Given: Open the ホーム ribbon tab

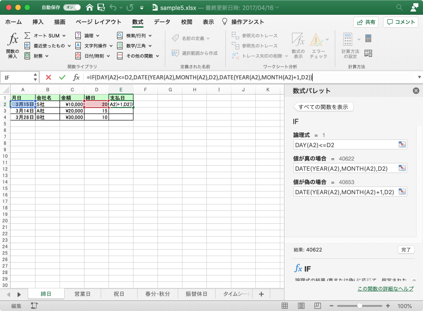Looking at the screenshot, I should (x=13, y=22).
